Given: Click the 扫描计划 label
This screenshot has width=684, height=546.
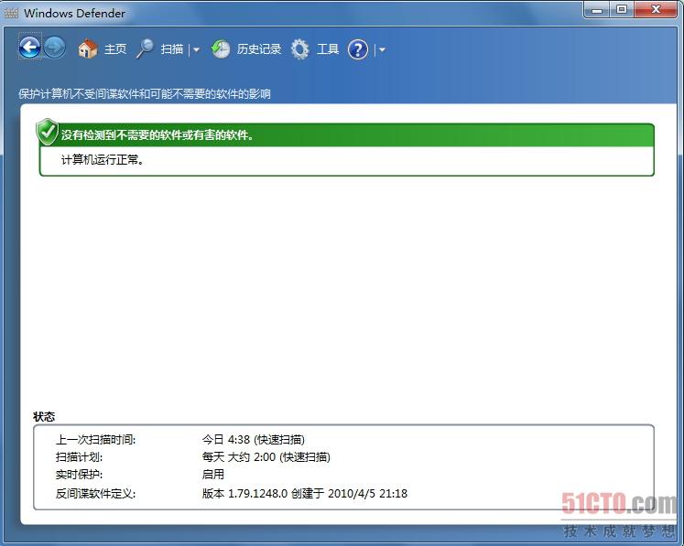Looking at the screenshot, I should click(x=79, y=457).
